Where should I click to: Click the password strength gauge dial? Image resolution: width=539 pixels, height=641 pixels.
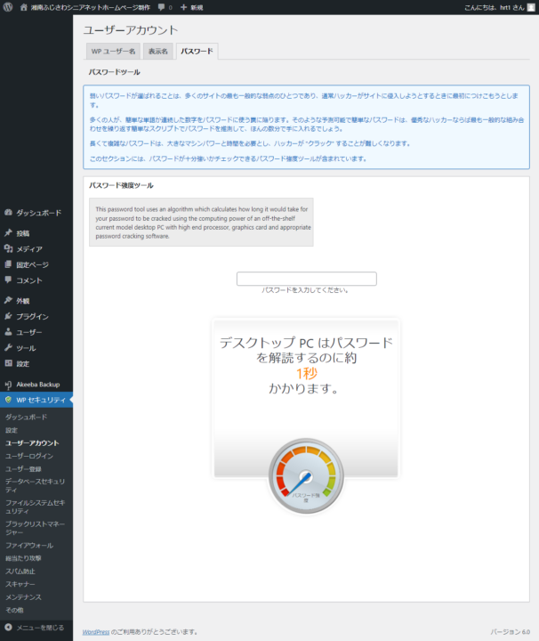[306, 475]
